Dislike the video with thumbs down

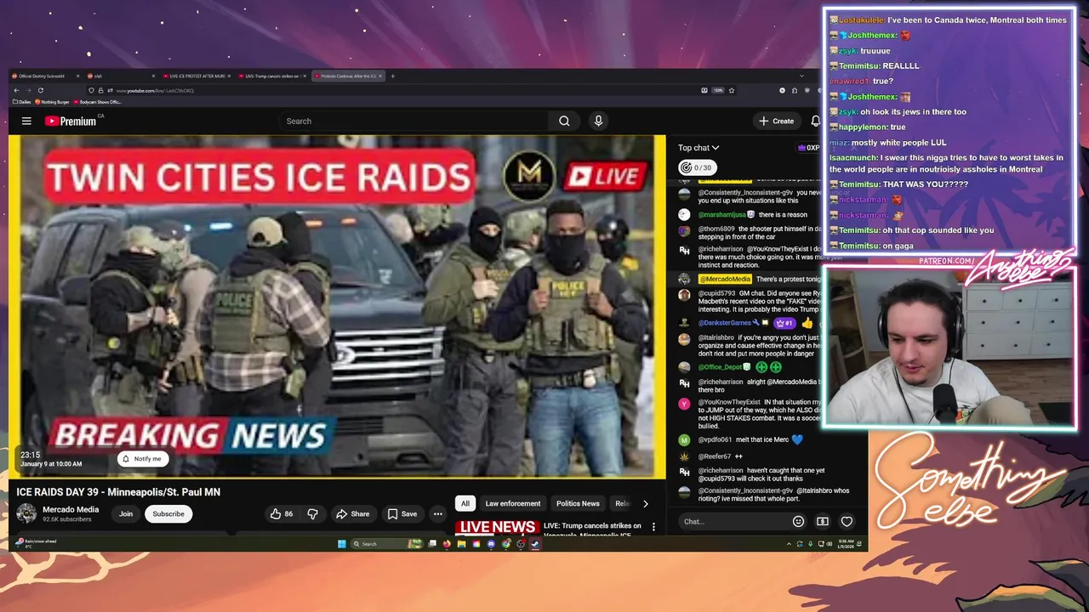point(312,513)
